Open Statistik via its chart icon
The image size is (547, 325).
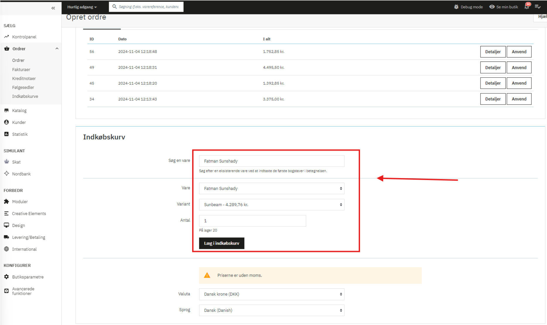pos(6,134)
